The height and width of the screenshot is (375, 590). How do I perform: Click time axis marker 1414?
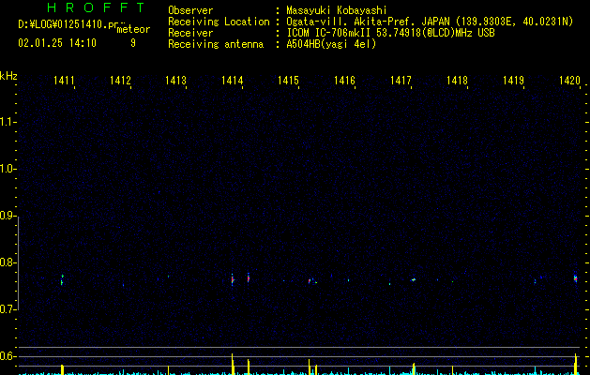pyautogui.click(x=233, y=81)
